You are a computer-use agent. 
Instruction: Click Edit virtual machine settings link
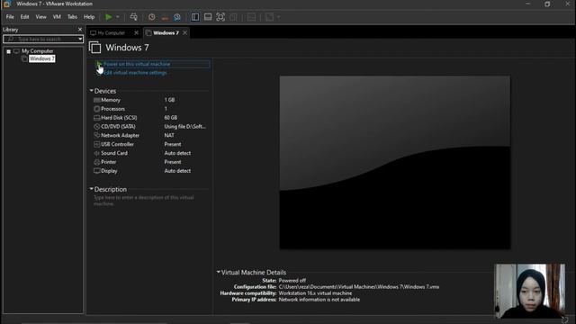pyautogui.click(x=135, y=73)
